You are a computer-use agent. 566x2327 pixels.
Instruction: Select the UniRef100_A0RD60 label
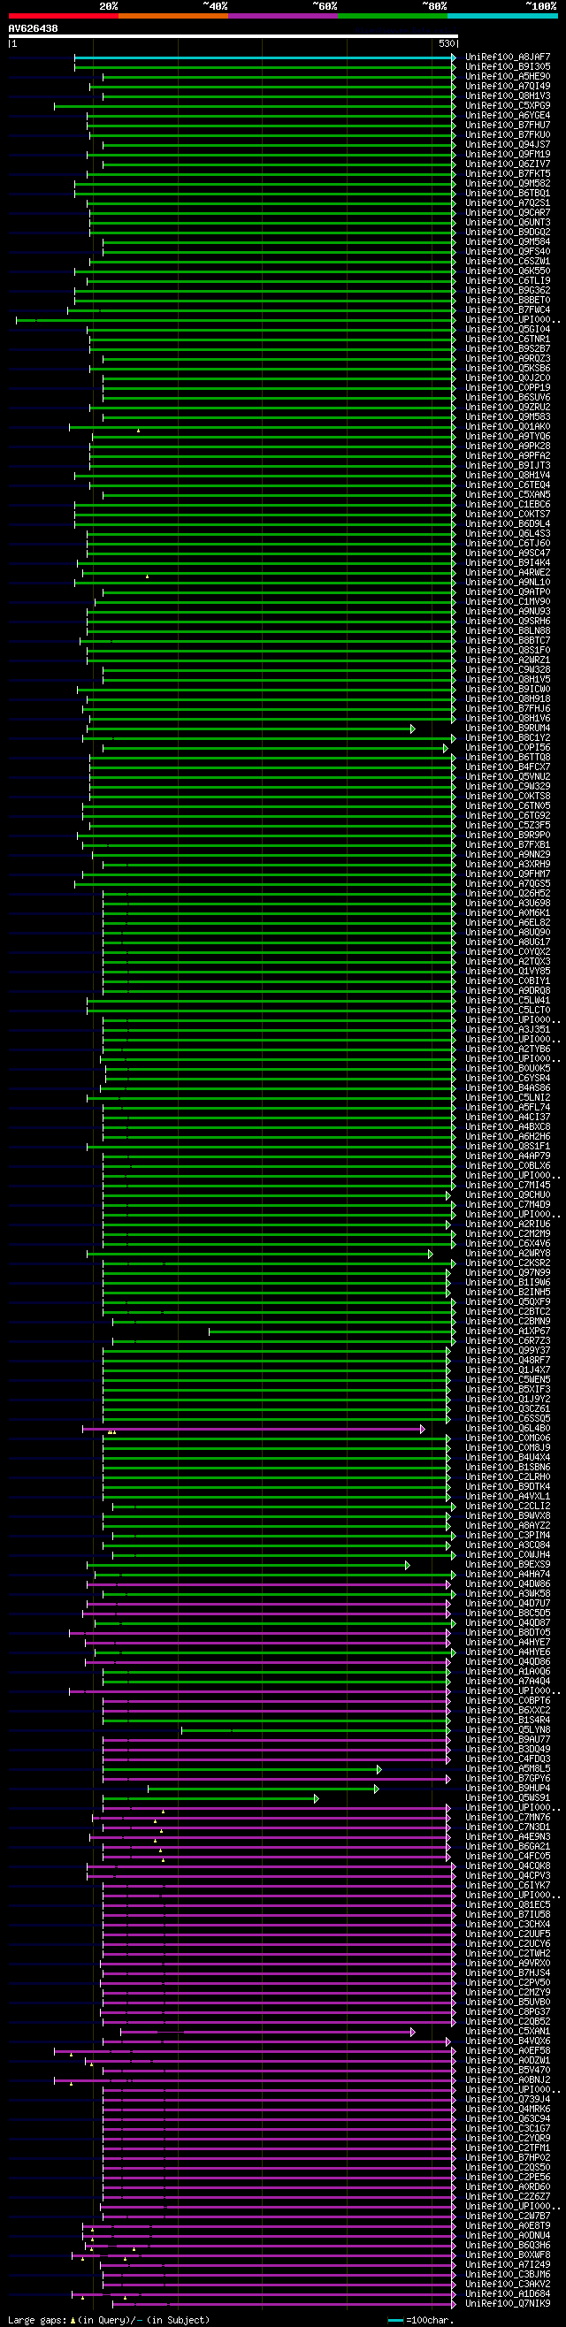tap(509, 2188)
